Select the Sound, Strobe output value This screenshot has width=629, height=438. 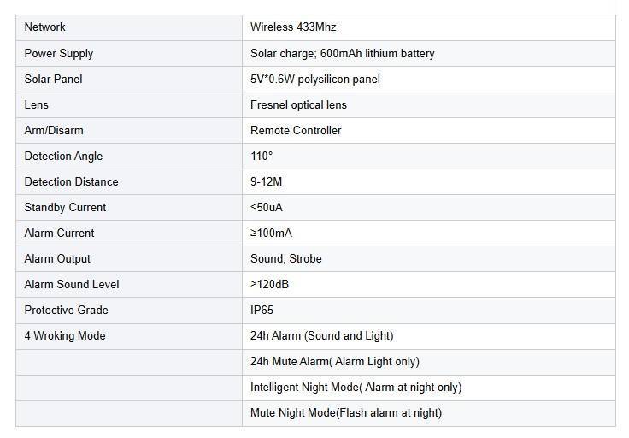click(286, 258)
